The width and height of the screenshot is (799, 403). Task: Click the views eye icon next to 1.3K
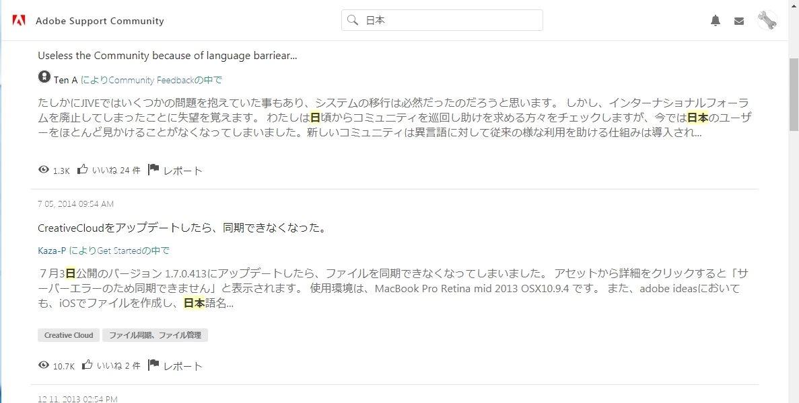(44, 170)
